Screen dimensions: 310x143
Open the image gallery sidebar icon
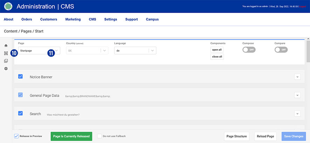[6, 61]
